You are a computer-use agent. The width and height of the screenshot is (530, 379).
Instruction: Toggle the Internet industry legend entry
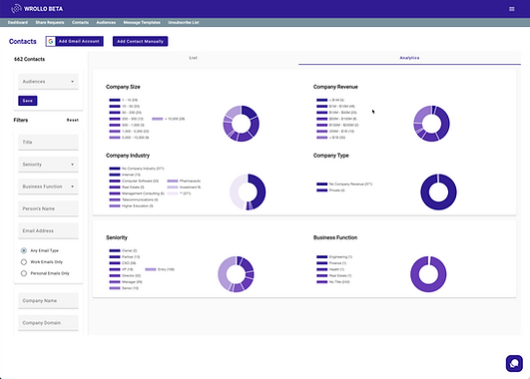coord(125,175)
